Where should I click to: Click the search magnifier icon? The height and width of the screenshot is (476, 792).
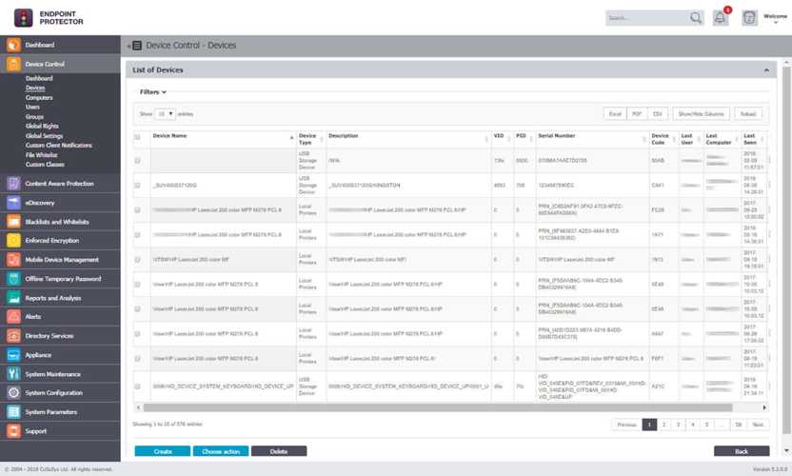[696, 18]
